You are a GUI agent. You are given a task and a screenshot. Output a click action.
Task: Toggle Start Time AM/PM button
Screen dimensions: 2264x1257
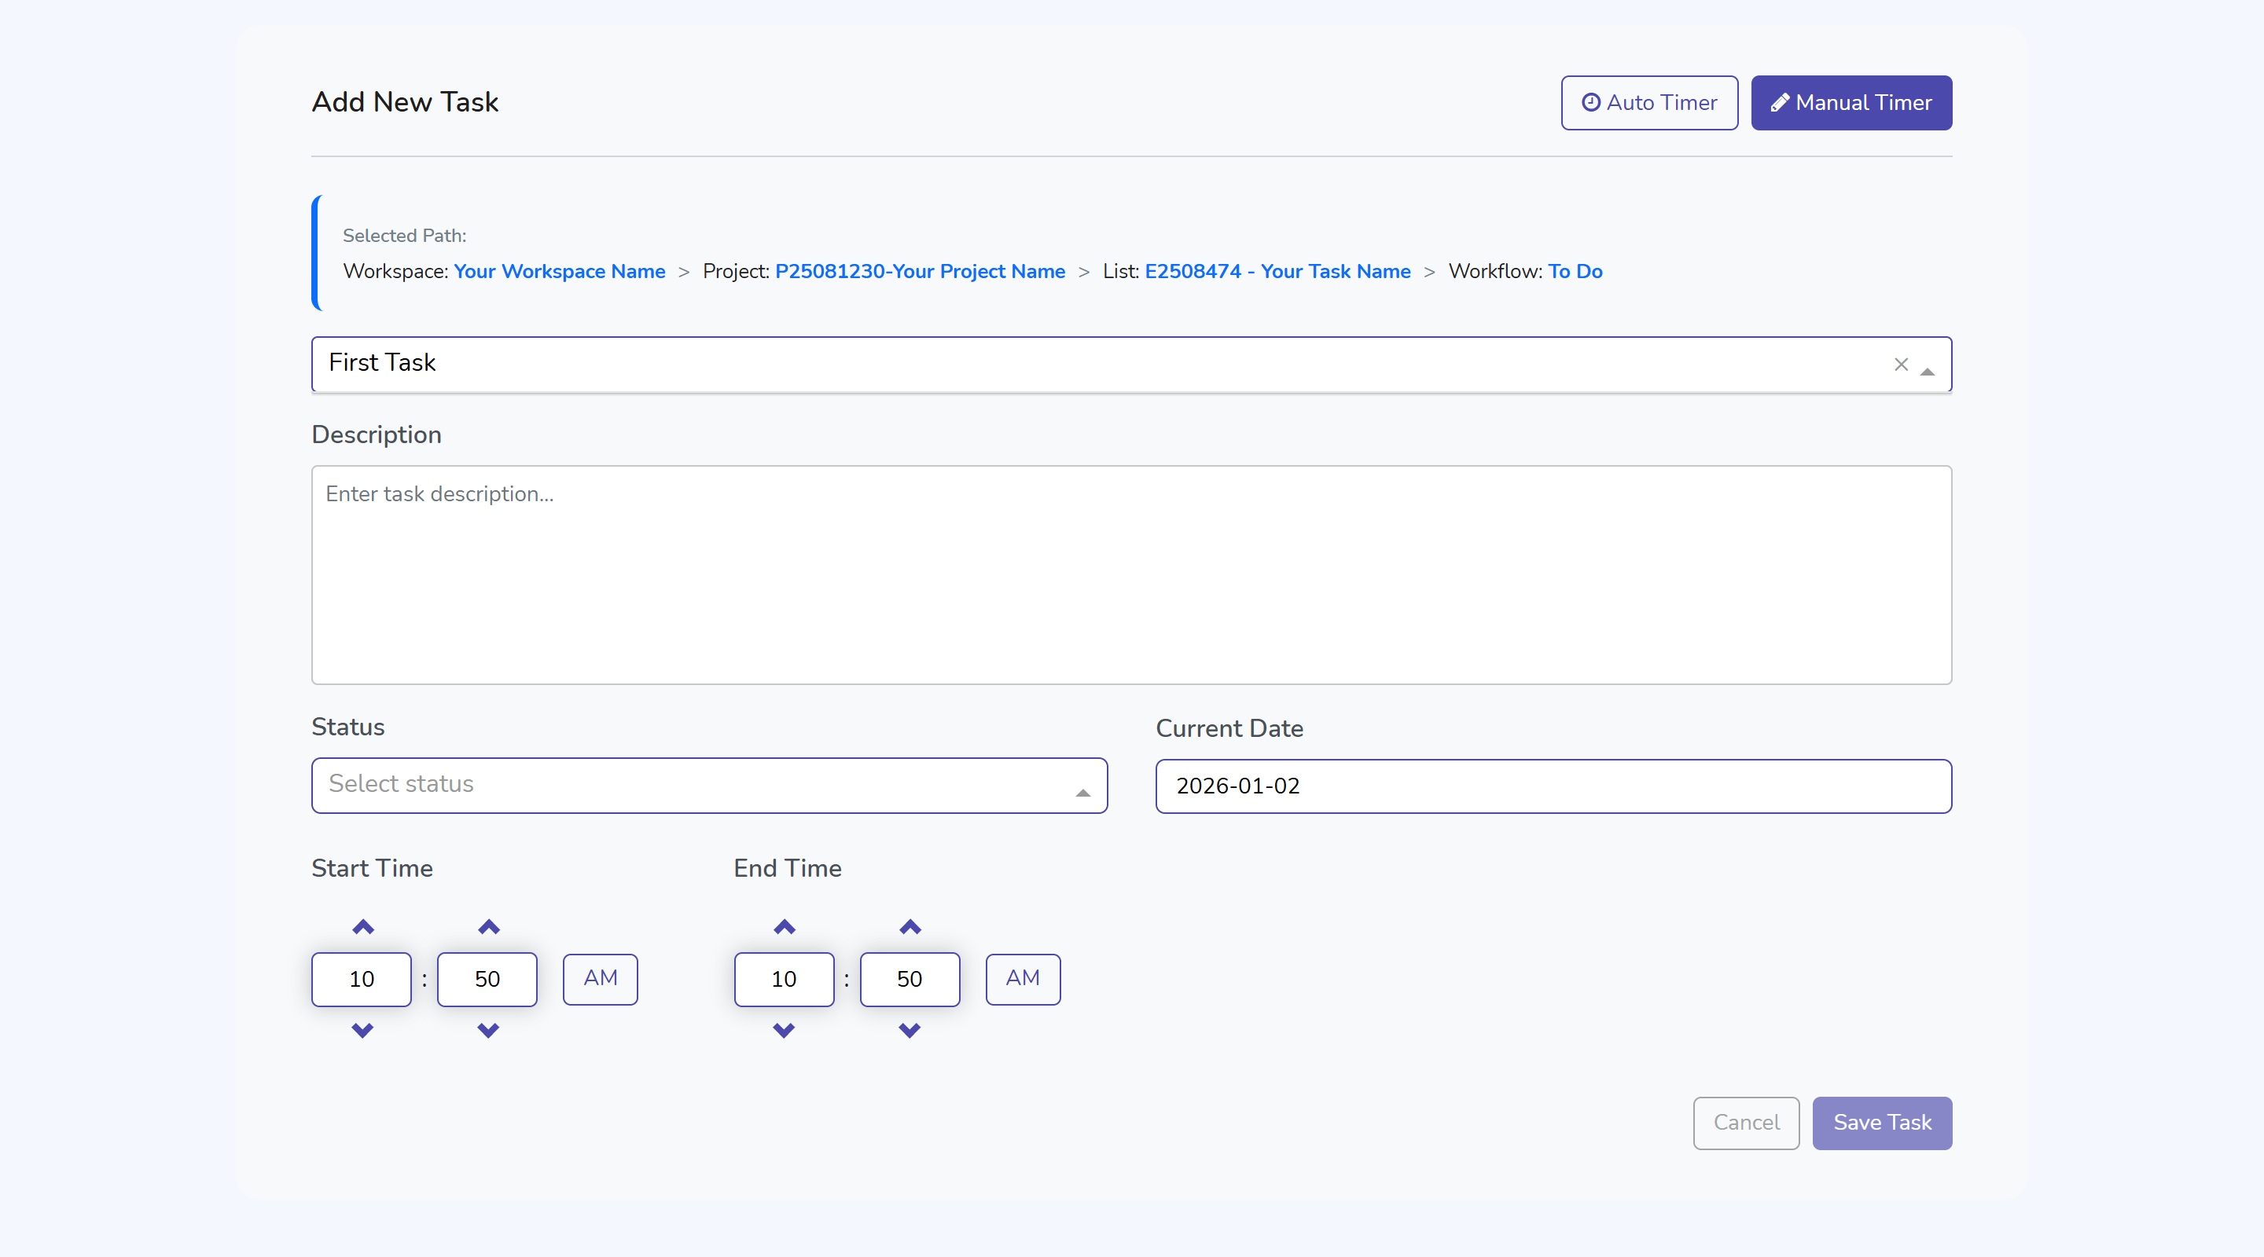(601, 979)
